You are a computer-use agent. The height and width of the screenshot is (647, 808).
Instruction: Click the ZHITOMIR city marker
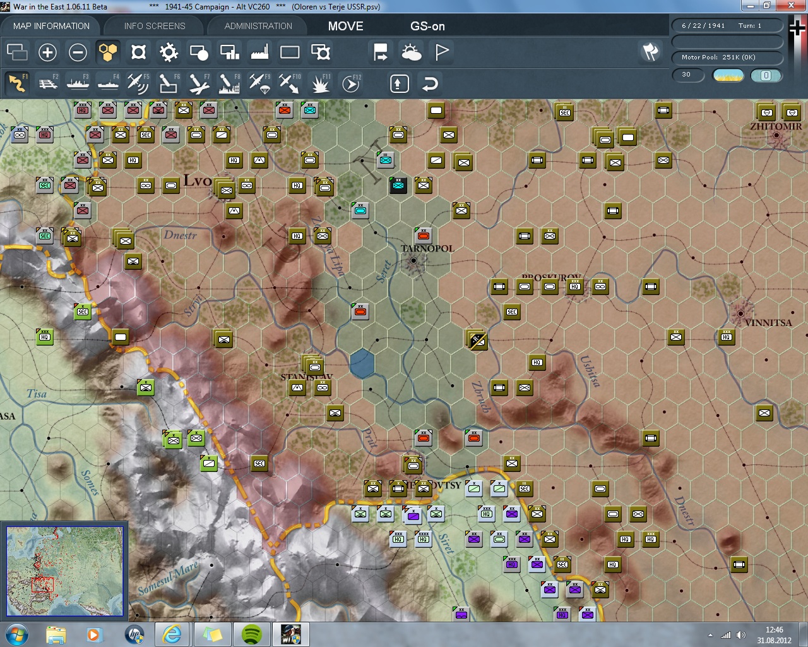click(776, 135)
